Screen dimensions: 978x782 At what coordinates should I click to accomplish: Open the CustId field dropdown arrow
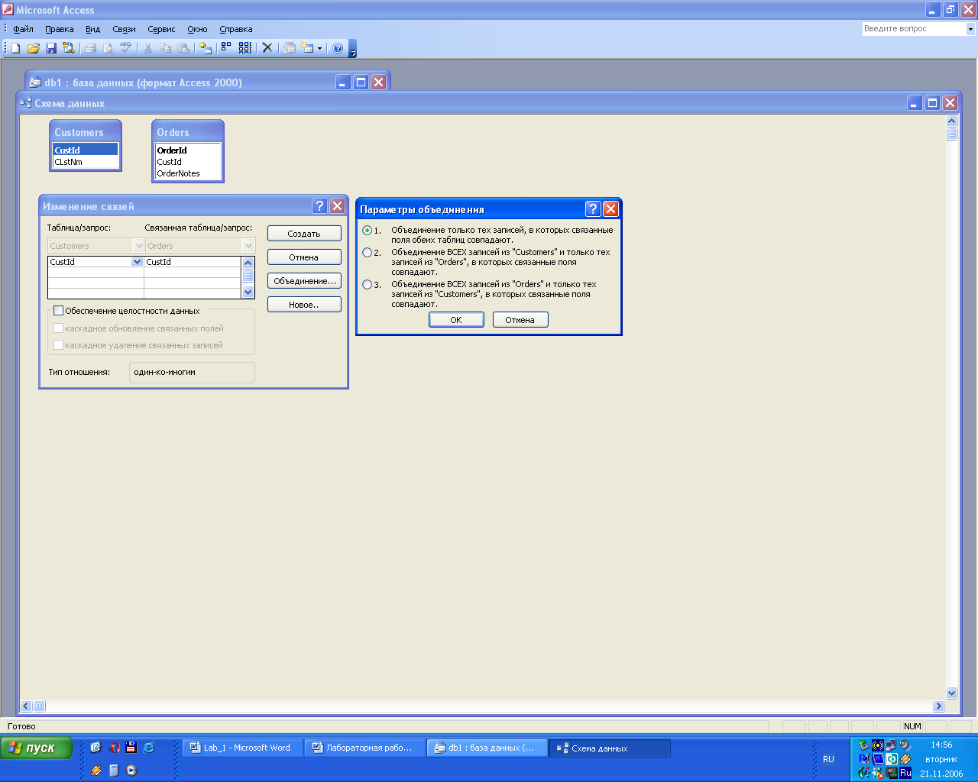pos(138,262)
